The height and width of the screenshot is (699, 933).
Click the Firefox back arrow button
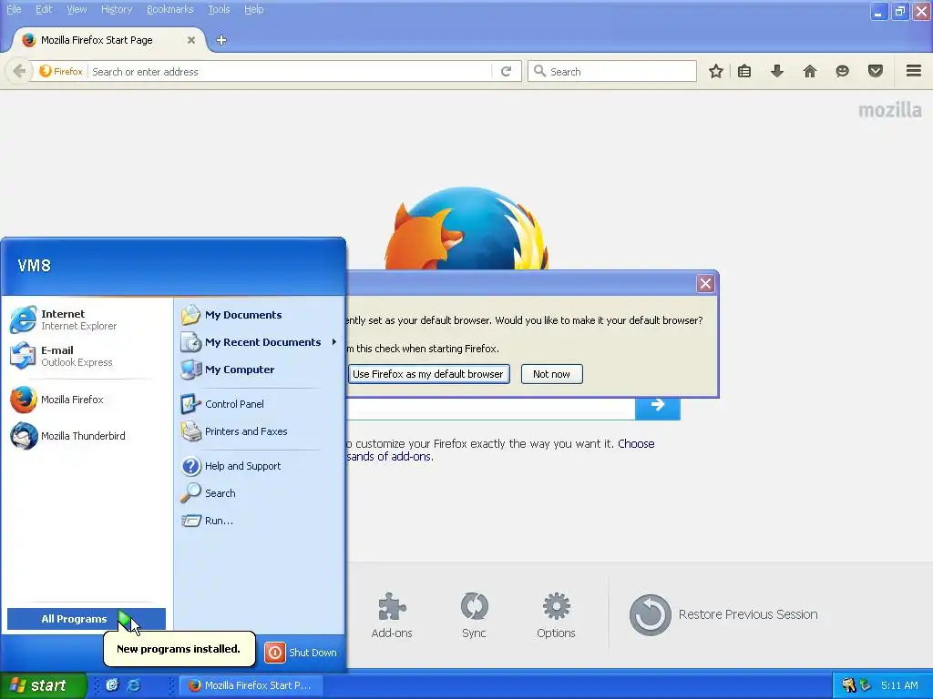click(x=19, y=71)
